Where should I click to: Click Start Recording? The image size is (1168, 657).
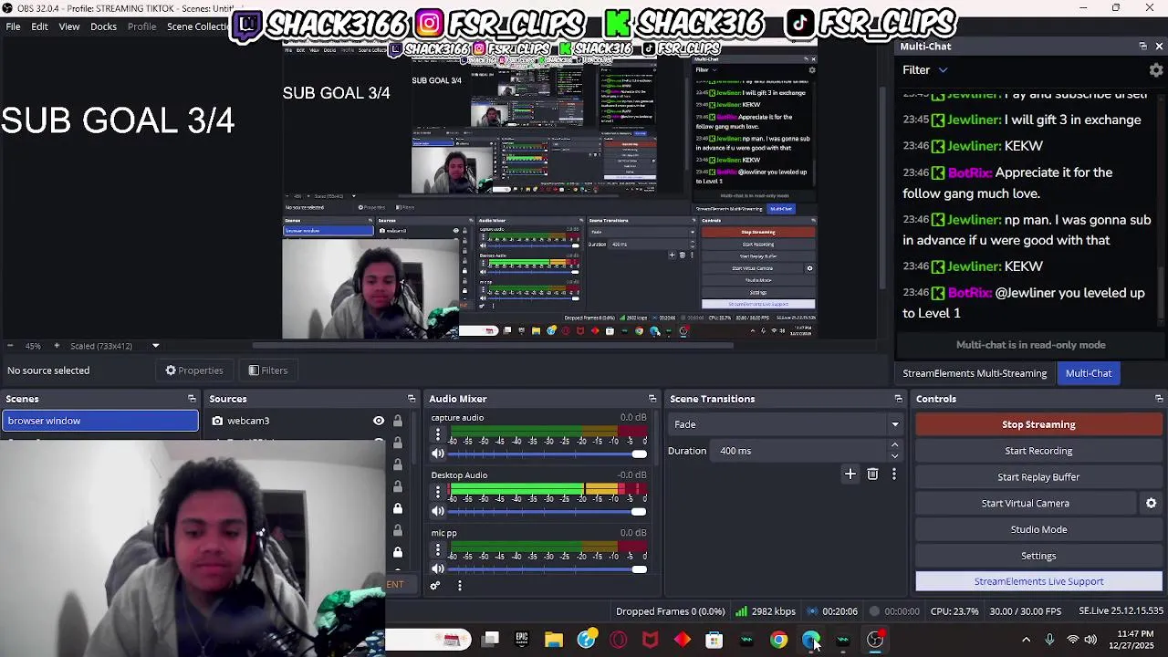click(x=1038, y=451)
